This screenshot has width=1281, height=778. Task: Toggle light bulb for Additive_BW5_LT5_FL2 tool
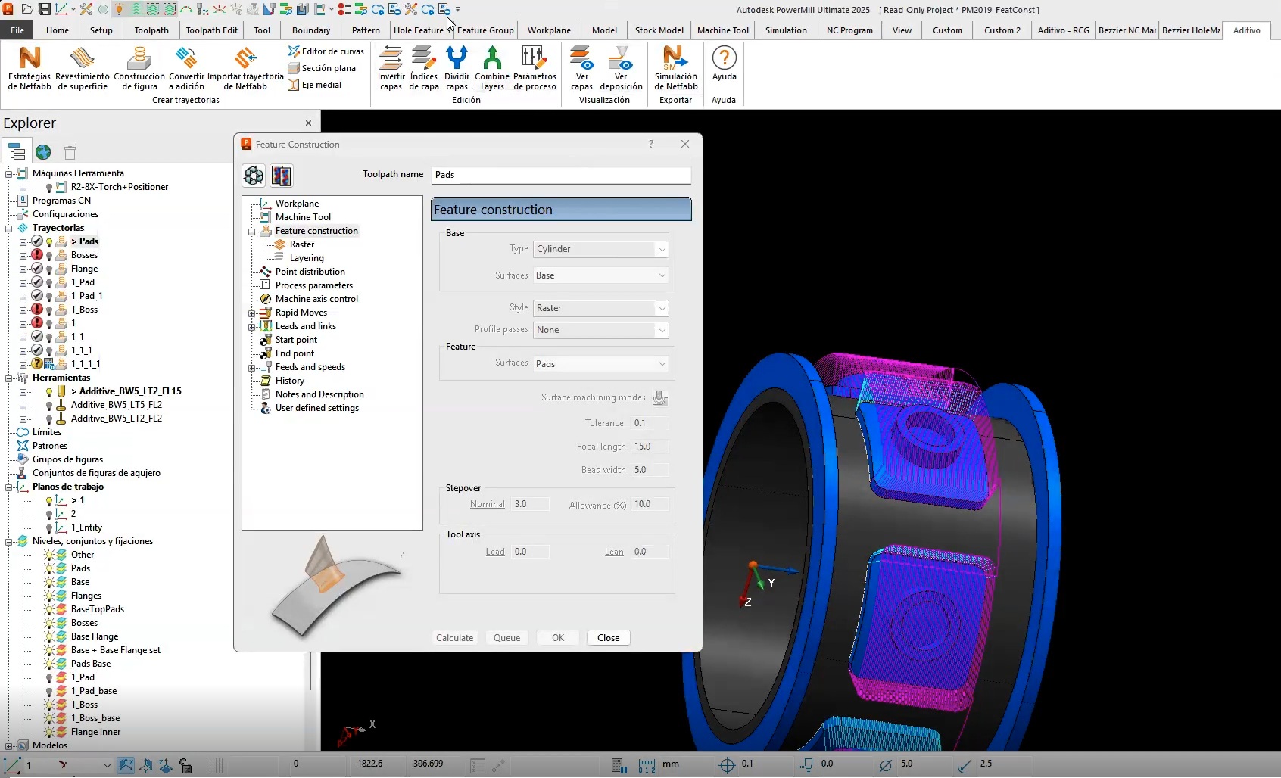coord(49,406)
